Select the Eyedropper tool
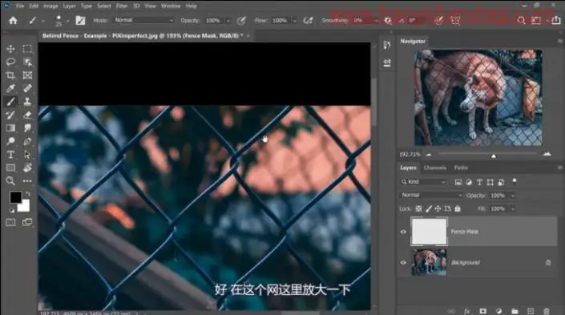This screenshot has width=565, height=315. (10, 88)
